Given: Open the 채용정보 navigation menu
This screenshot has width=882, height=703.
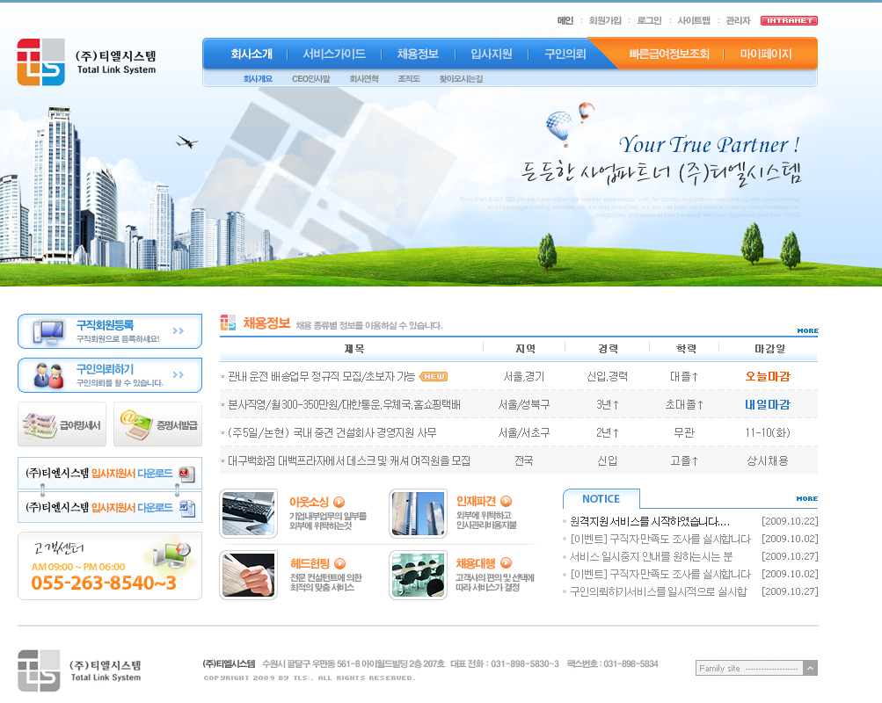Looking at the screenshot, I should (x=418, y=54).
